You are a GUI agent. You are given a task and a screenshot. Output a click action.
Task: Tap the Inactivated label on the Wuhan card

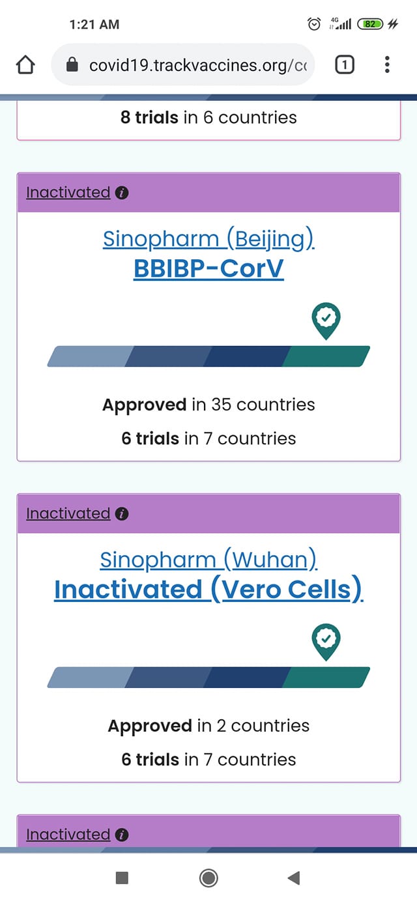point(68,514)
